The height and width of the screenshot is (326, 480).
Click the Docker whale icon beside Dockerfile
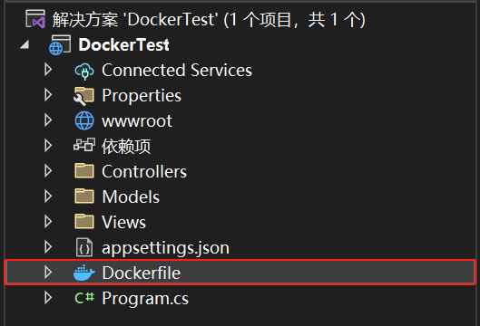coord(84,273)
